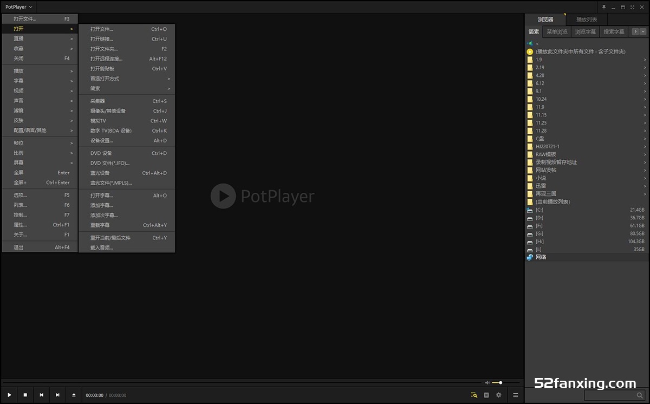Click the 小说 folder icon
The width and height of the screenshot is (650, 404).
coord(530,178)
